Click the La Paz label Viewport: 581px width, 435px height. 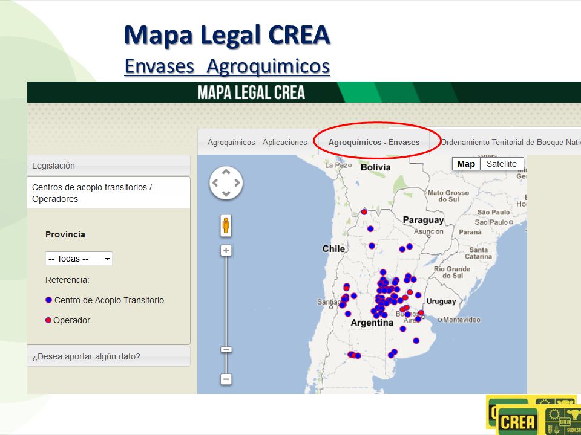coord(336,165)
